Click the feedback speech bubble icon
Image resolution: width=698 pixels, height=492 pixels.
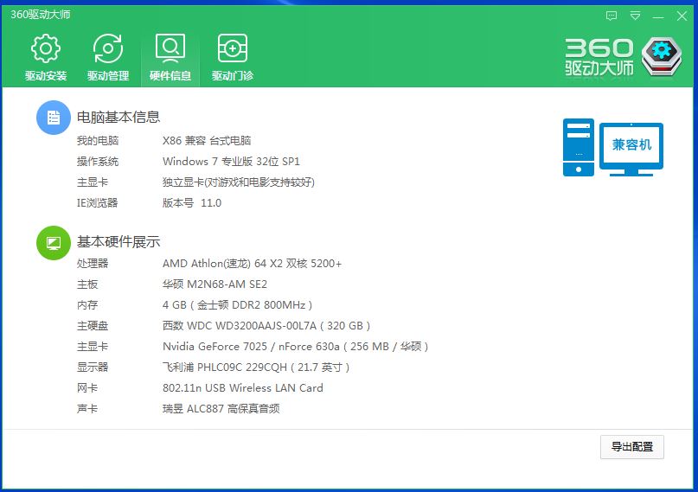tap(612, 16)
